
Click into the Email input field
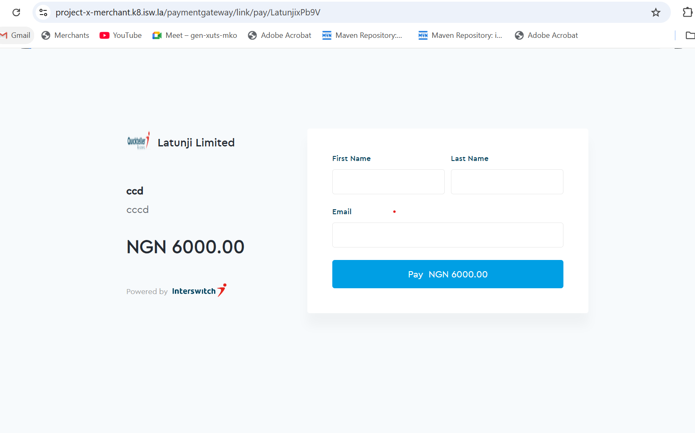(x=448, y=235)
